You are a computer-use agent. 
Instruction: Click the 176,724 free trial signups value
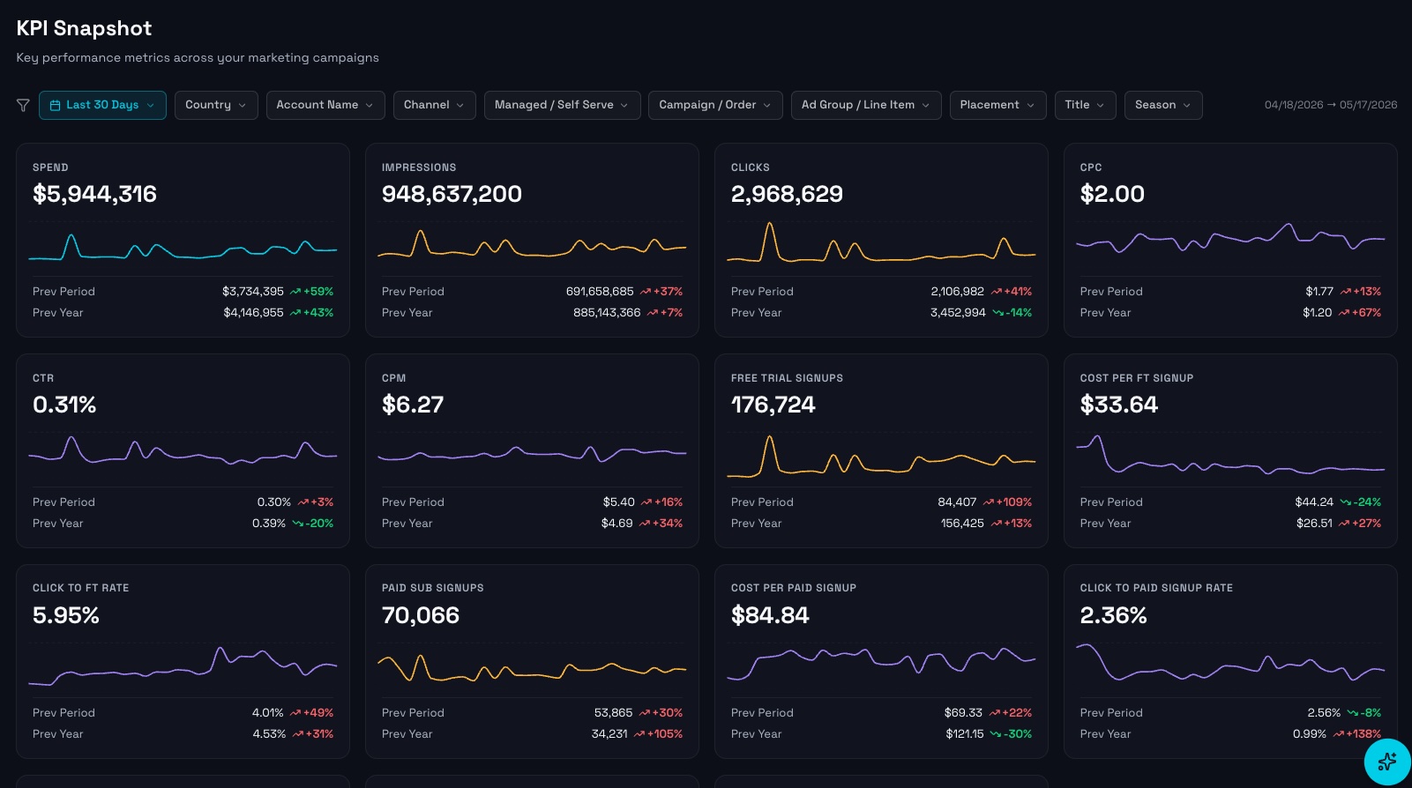[773, 405]
